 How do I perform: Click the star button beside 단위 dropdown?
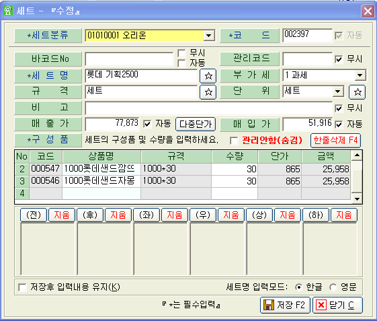(357, 92)
